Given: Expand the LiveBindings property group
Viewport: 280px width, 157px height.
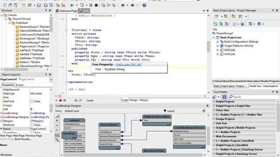Looking at the screenshot, I should pyautogui.click(x=1, y=113).
